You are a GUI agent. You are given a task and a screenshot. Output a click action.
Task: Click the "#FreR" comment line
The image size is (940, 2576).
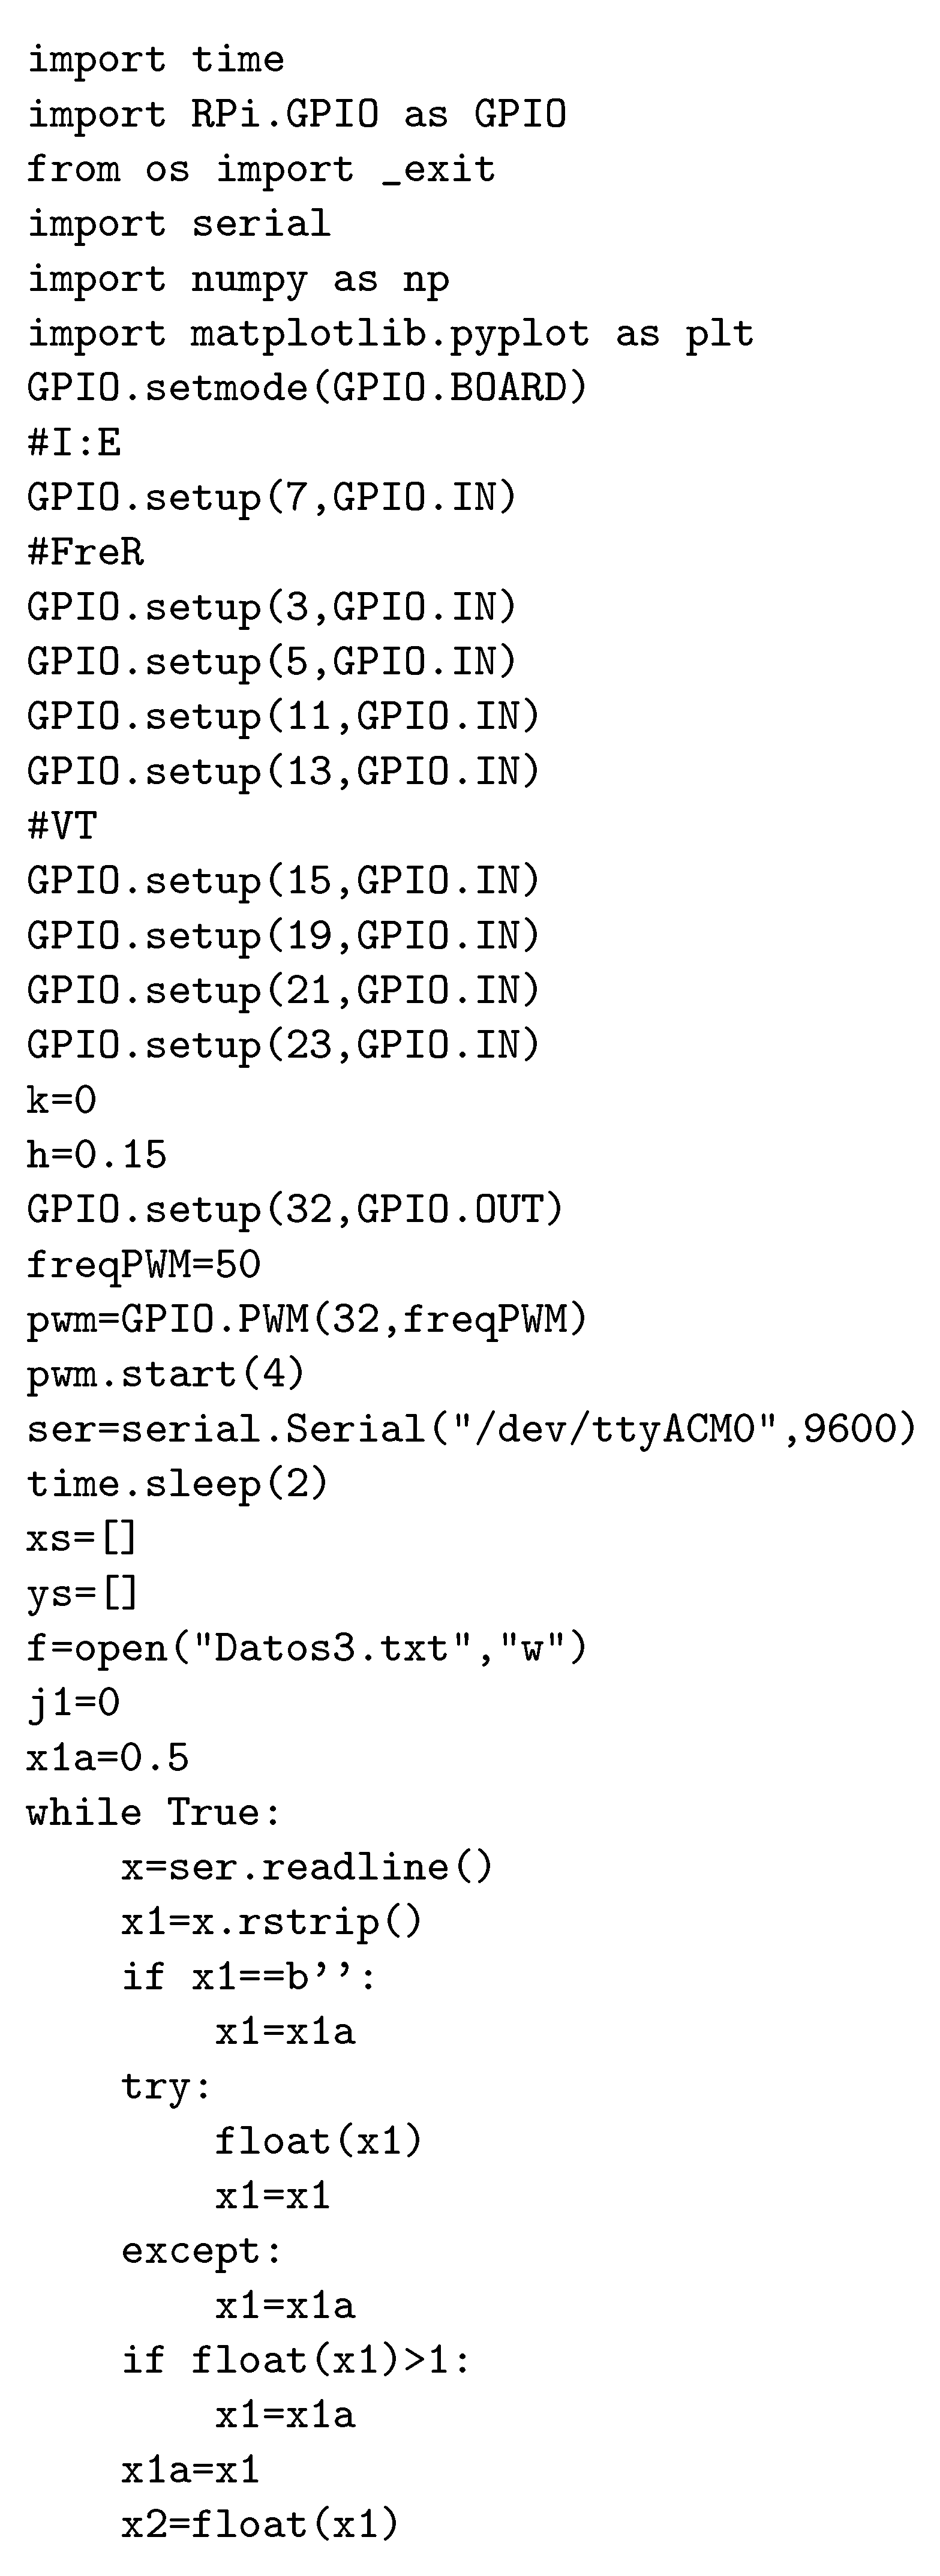[x=85, y=552]
